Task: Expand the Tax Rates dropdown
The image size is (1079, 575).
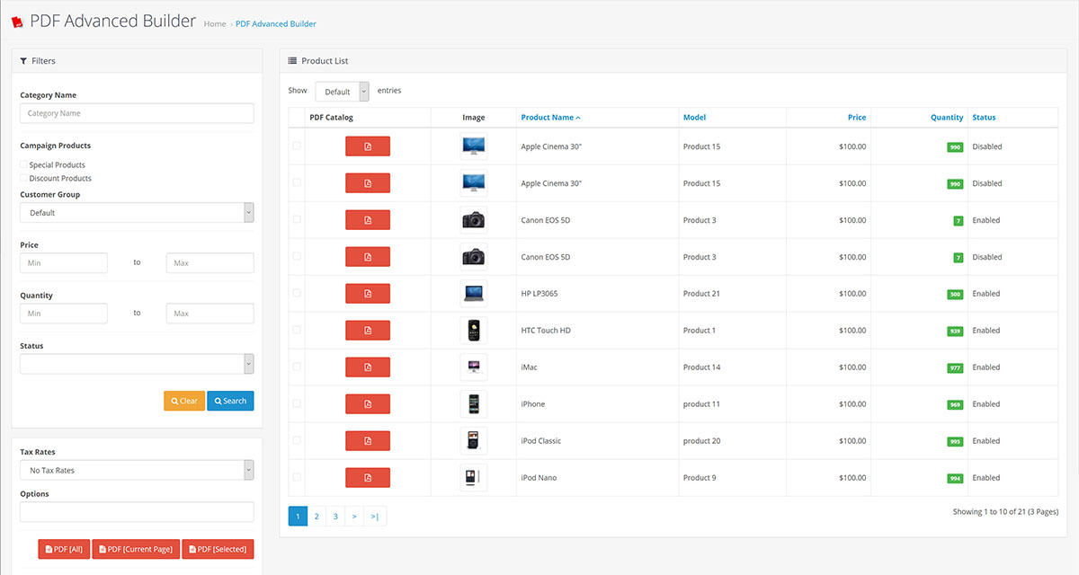Action: (x=137, y=470)
